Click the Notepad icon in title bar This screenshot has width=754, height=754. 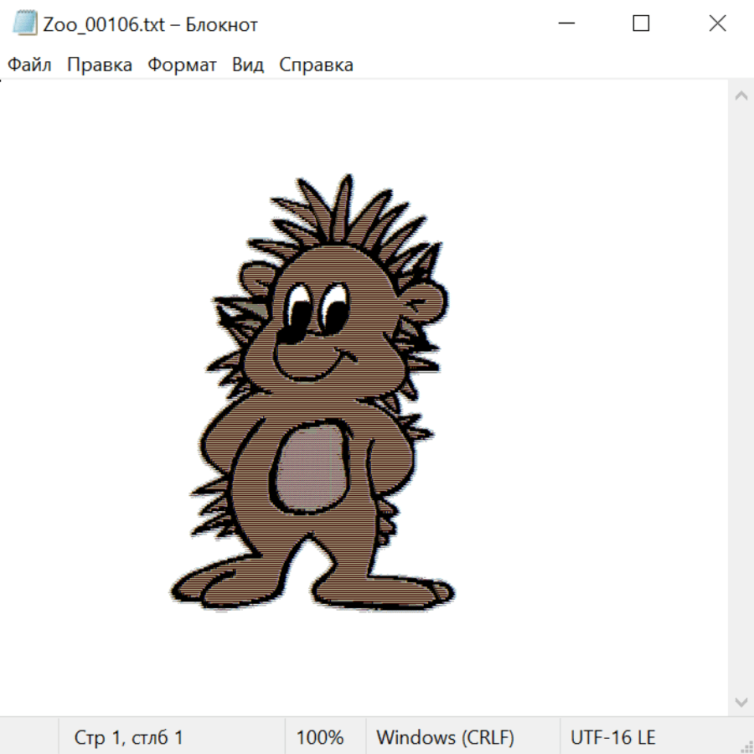[x=25, y=23]
